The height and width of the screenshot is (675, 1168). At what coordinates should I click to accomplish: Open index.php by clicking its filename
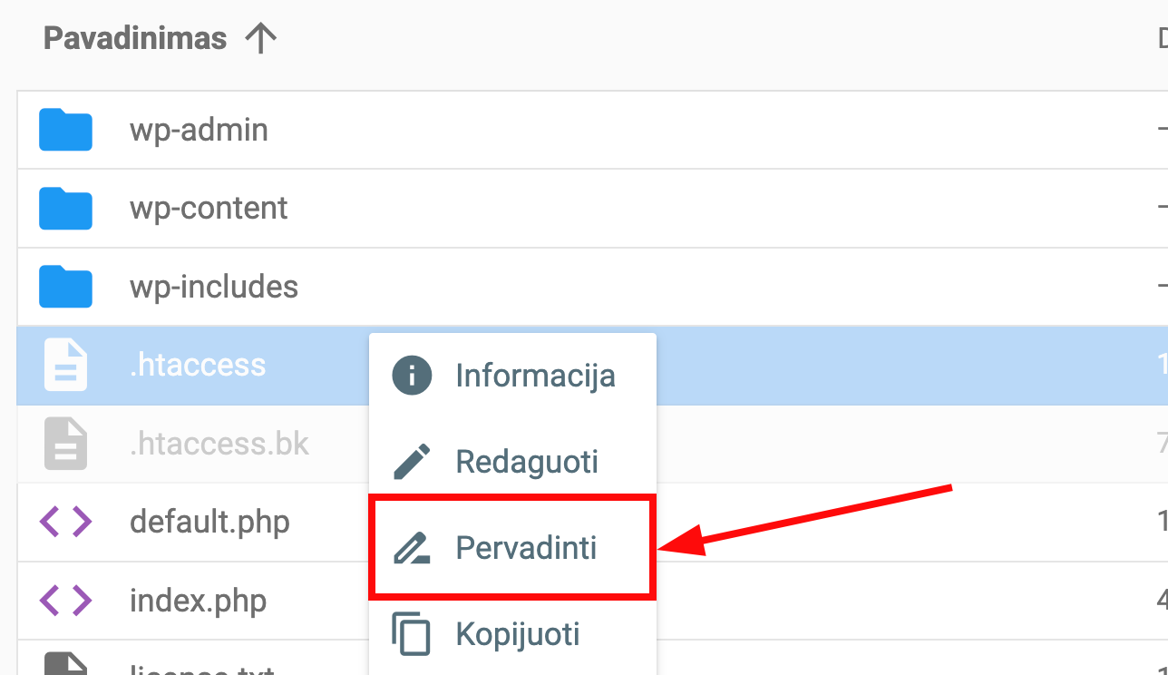(198, 600)
